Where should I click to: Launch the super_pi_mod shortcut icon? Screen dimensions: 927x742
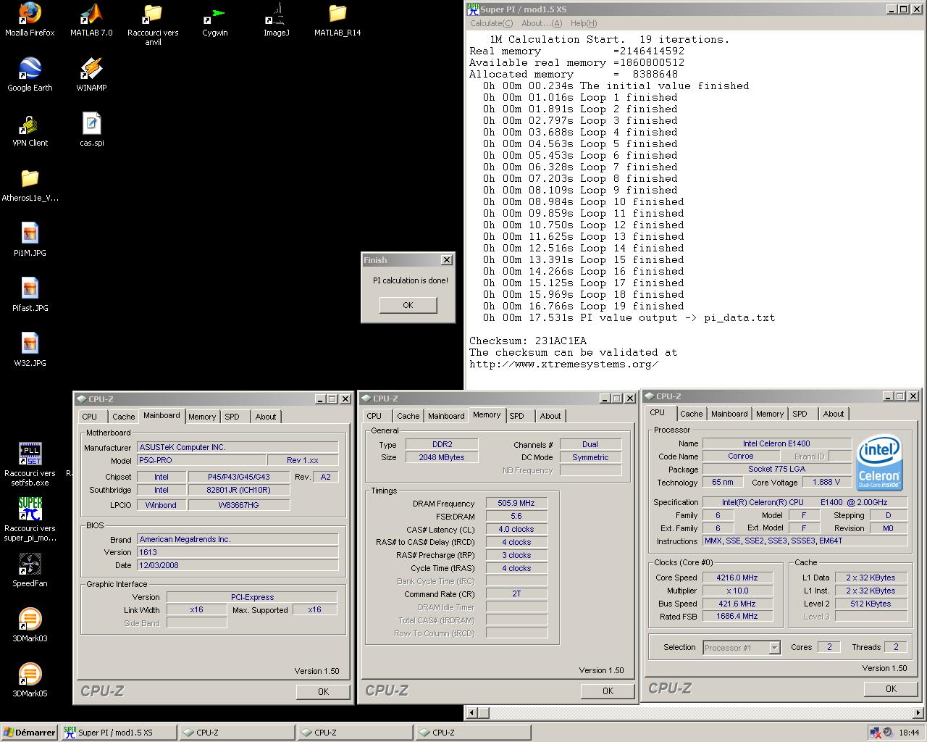(x=30, y=519)
